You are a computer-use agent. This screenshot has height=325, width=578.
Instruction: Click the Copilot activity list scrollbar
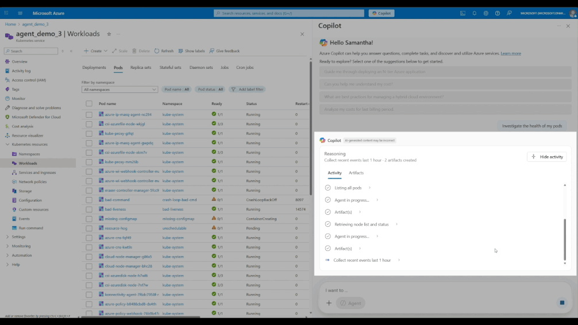point(565,239)
